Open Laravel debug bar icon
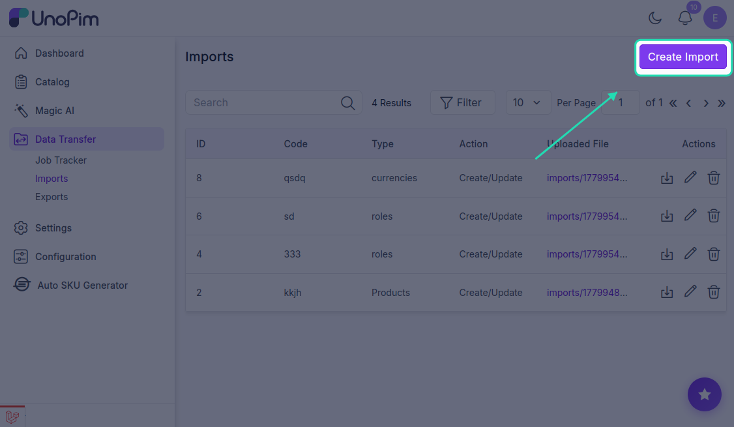Image resolution: width=734 pixels, height=427 pixels. pyautogui.click(x=12, y=416)
